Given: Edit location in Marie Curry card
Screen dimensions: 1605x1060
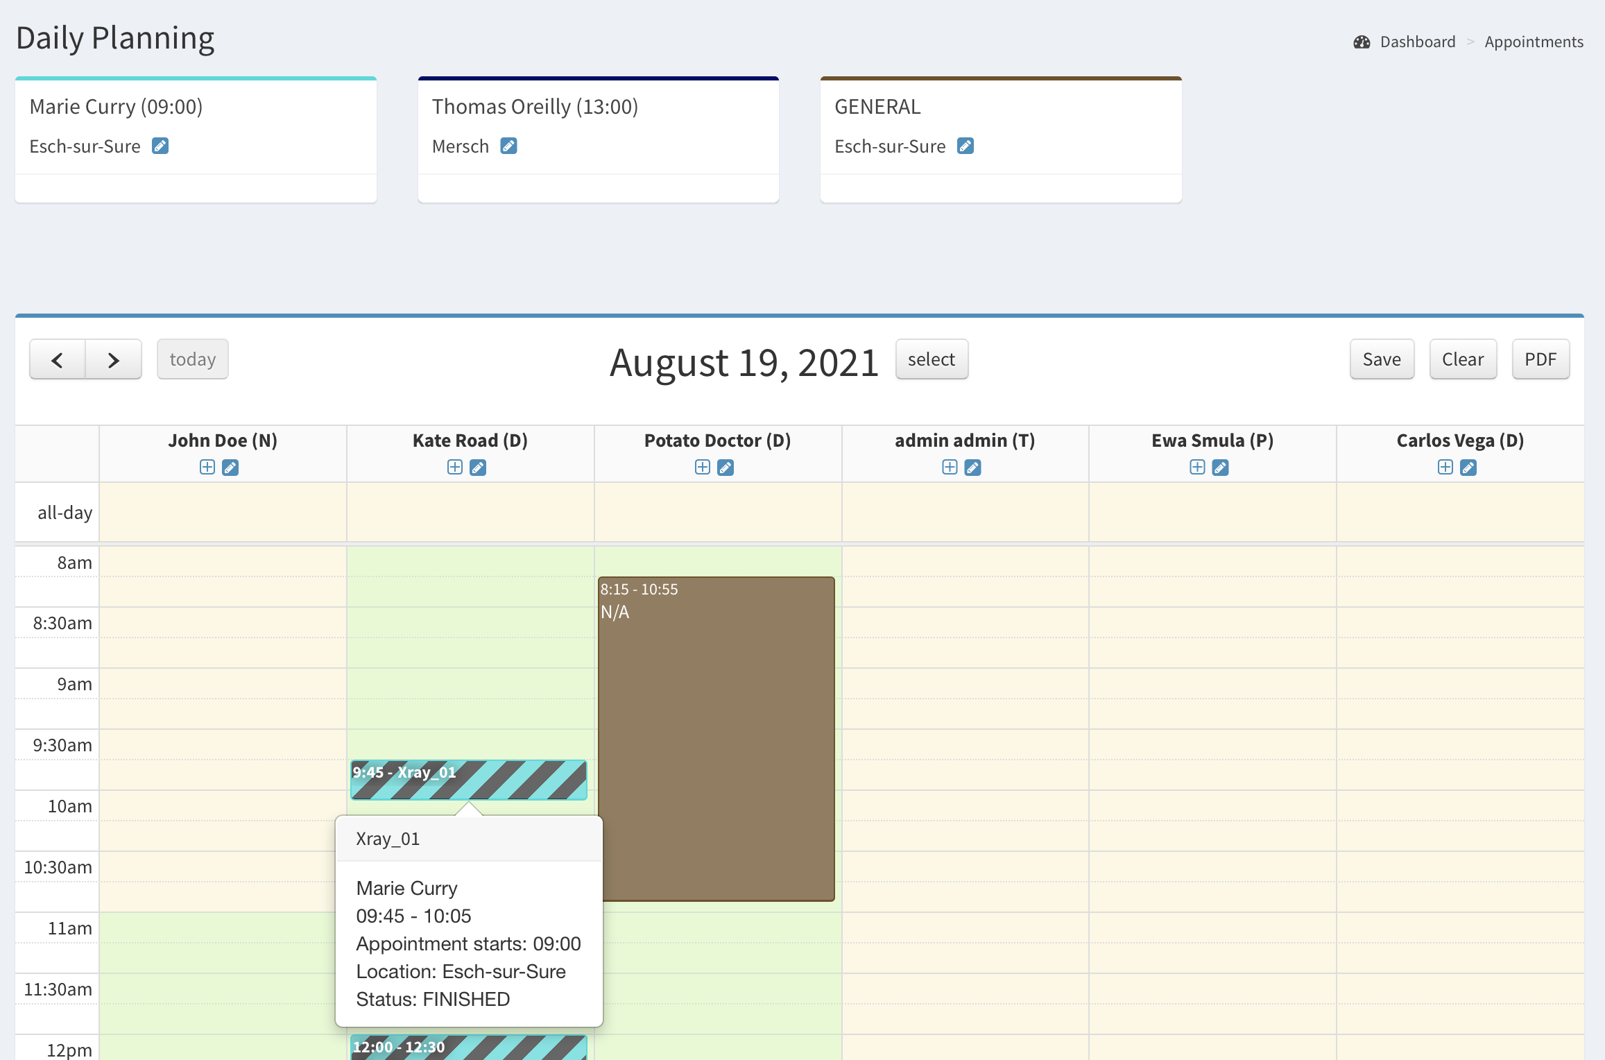Looking at the screenshot, I should [160, 146].
